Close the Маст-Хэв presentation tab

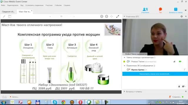[x=32, y=11]
